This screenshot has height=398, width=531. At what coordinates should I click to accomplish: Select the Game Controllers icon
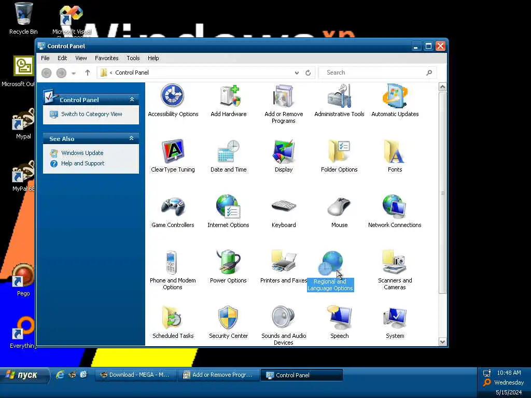point(173,211)
